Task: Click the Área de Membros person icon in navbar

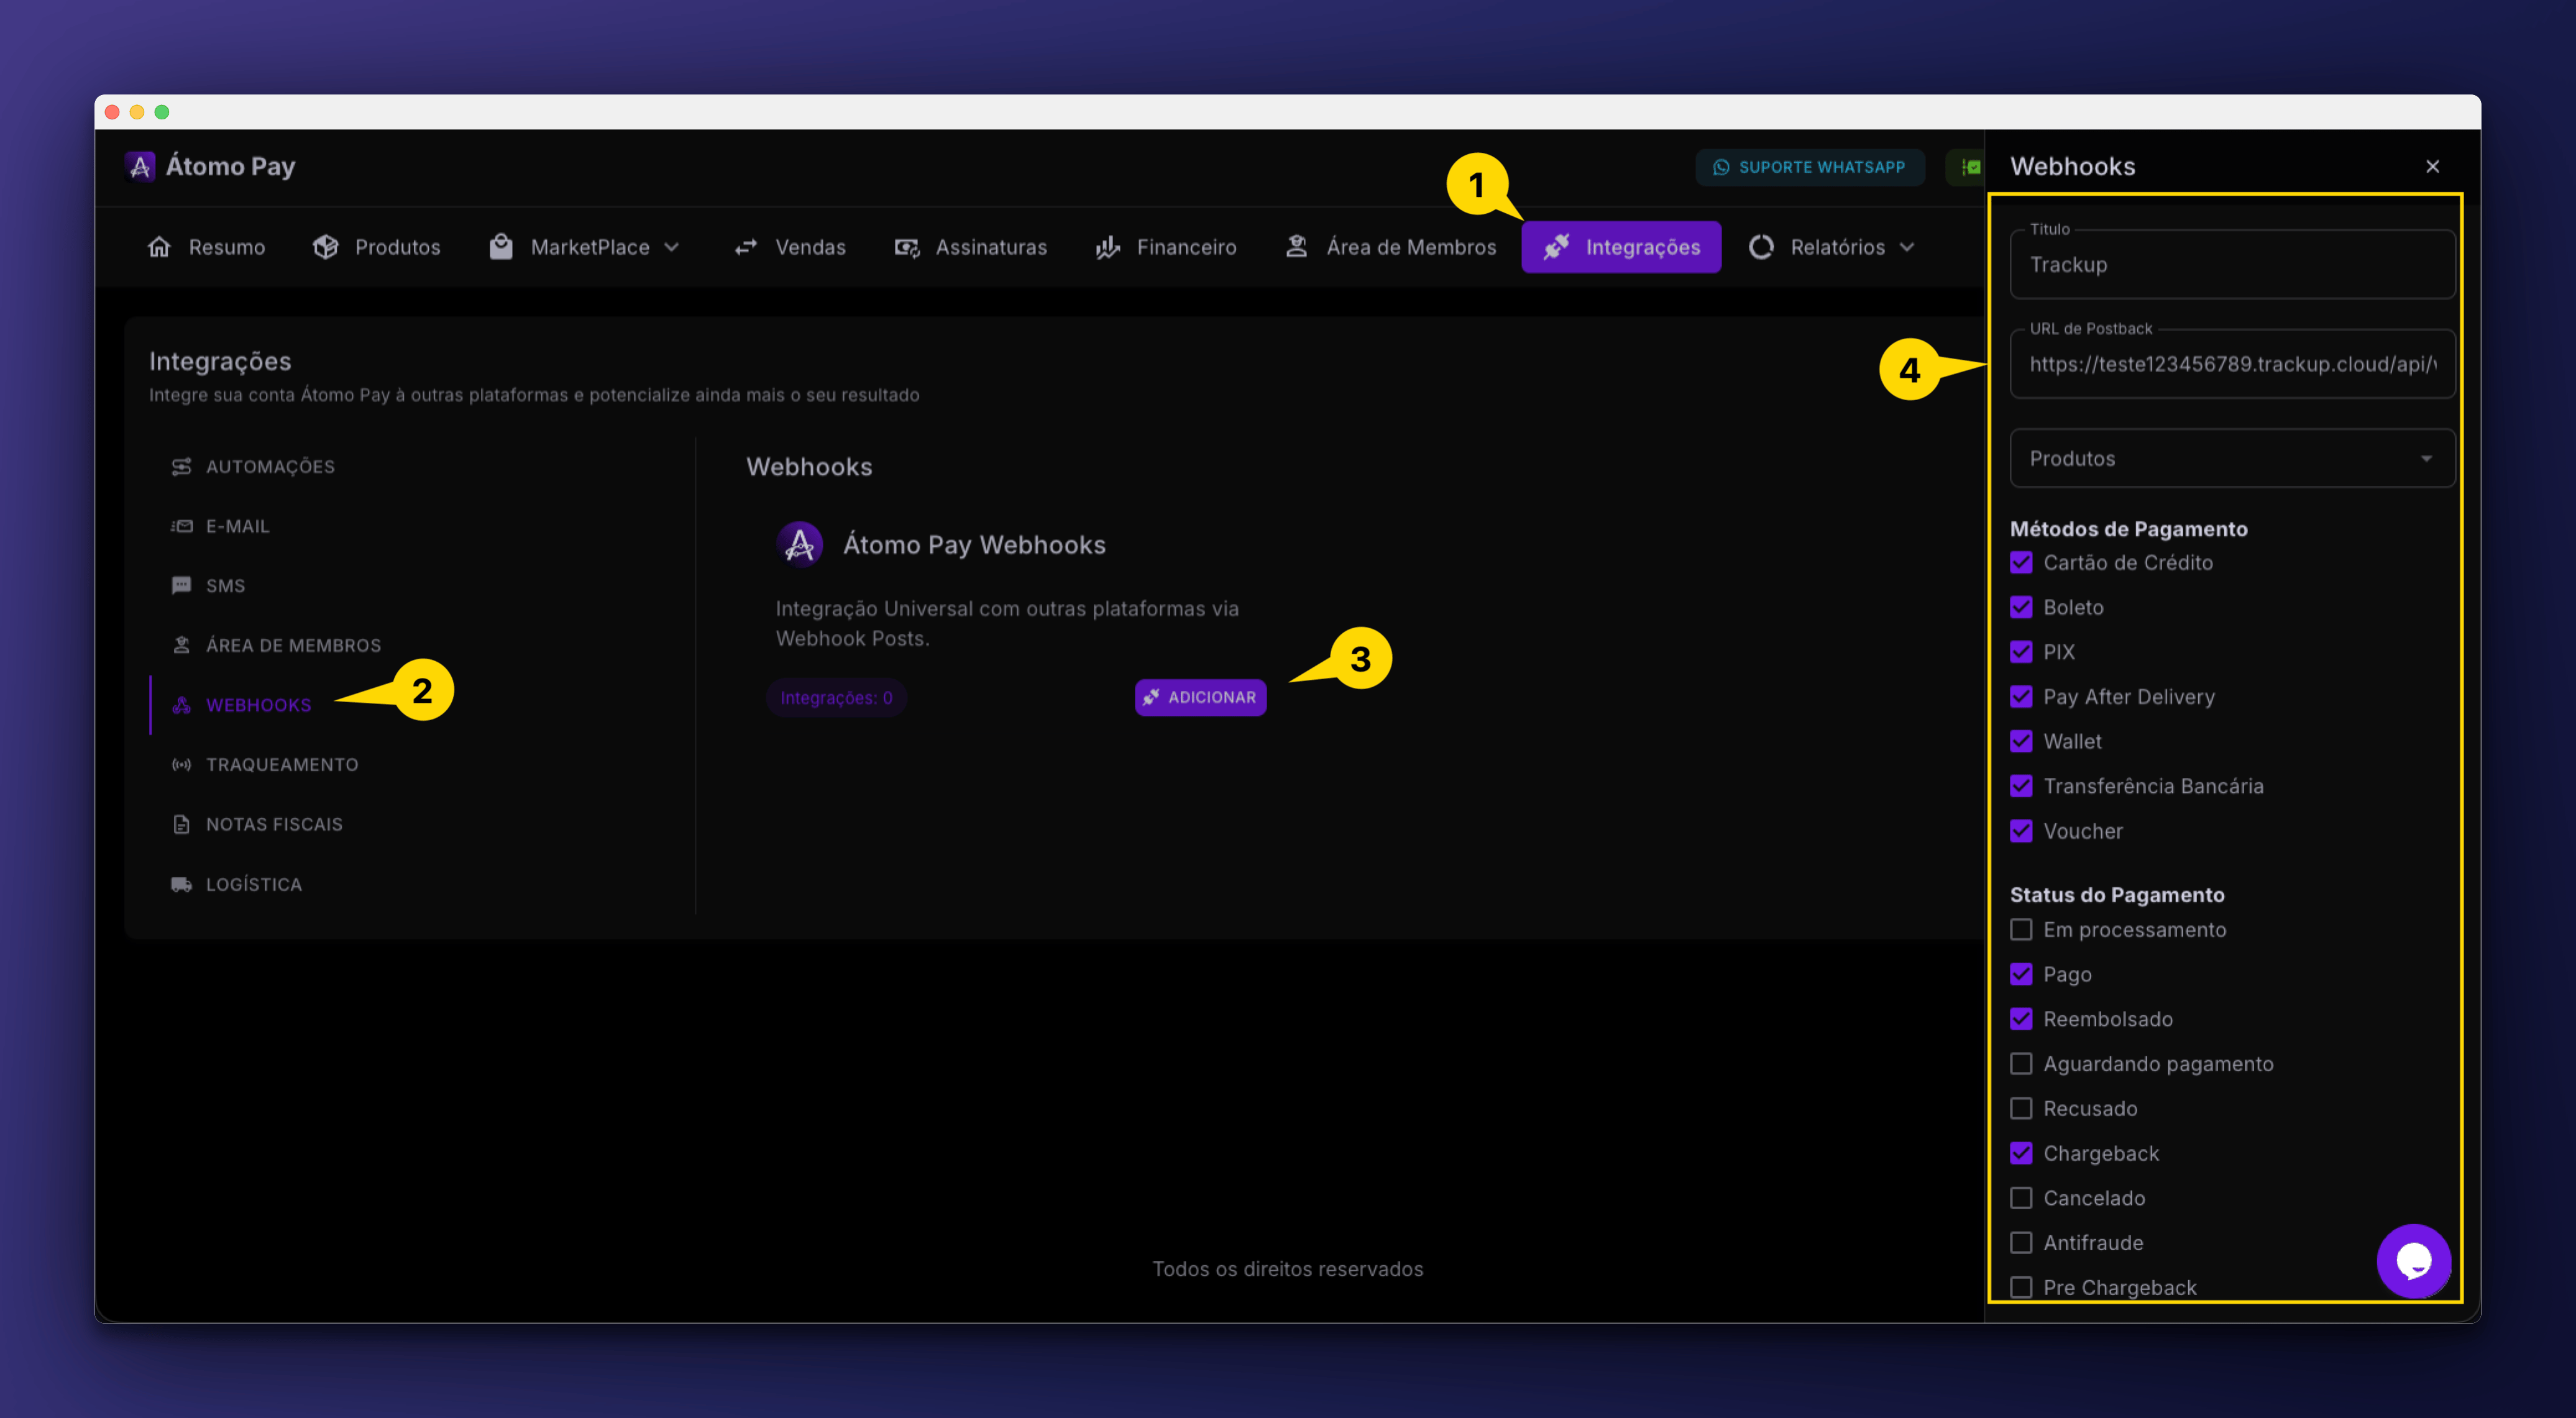Action: point(1296,246)
